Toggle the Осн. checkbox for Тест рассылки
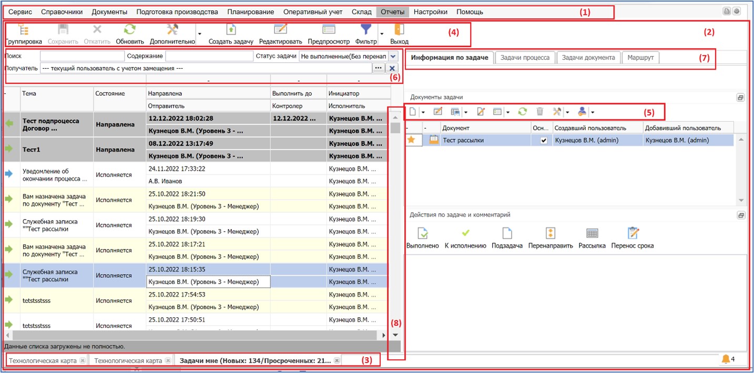The height and width of the screenshot is (373, 754). (544, 140)
